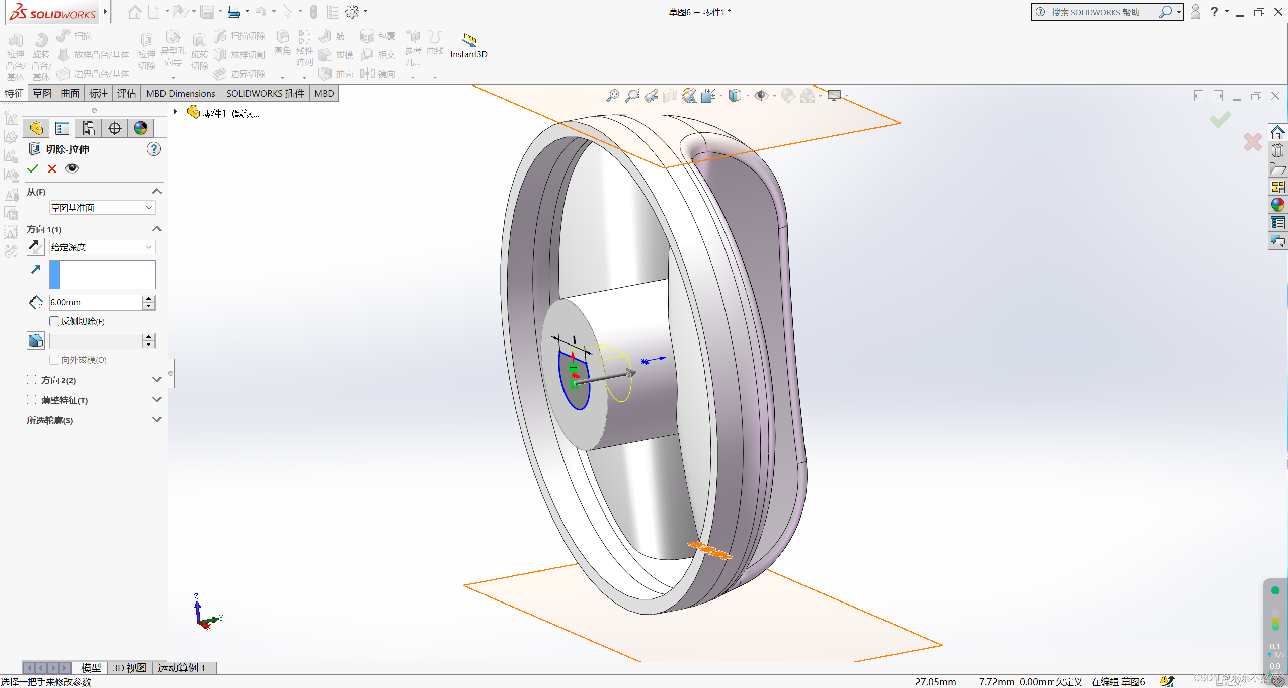Expand the 所选轮廓 section chevron
Screen dimensions: 1288x688
pos(157,420)
